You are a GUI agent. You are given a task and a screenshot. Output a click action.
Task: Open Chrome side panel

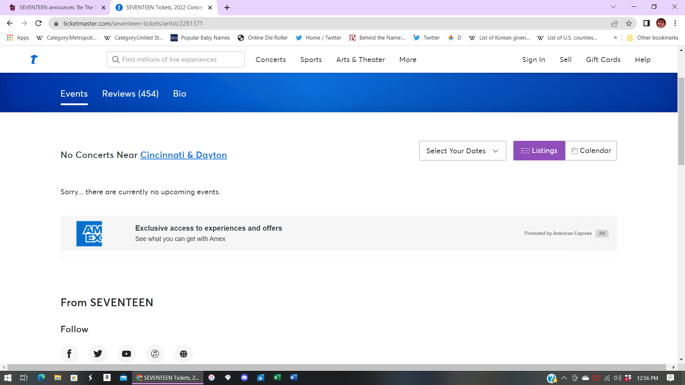coord(646,24)
